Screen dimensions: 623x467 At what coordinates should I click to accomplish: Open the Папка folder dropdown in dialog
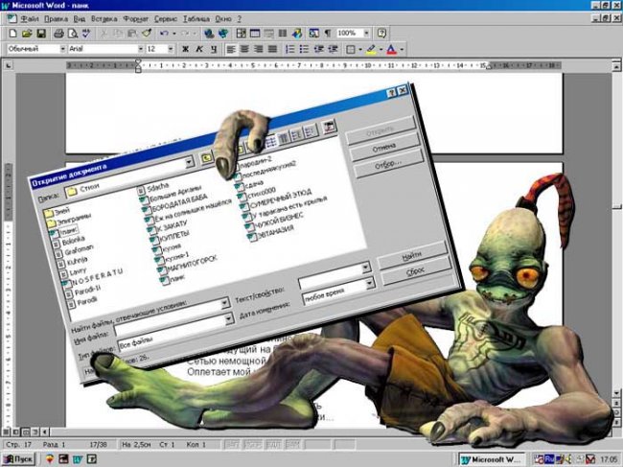tap(189, 161)
